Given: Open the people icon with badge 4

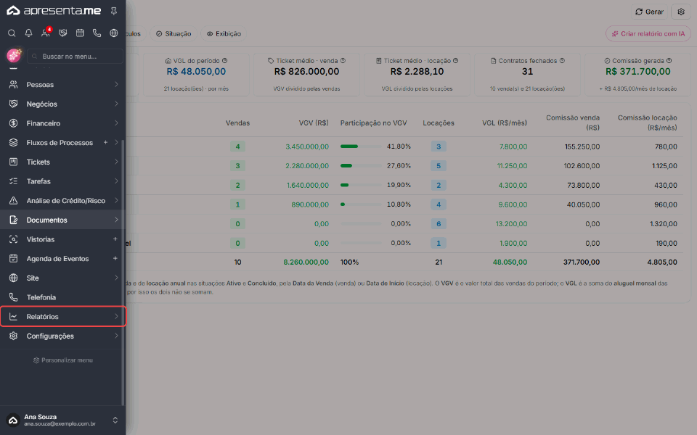Looking at the screenshot, I should [46, 33].
